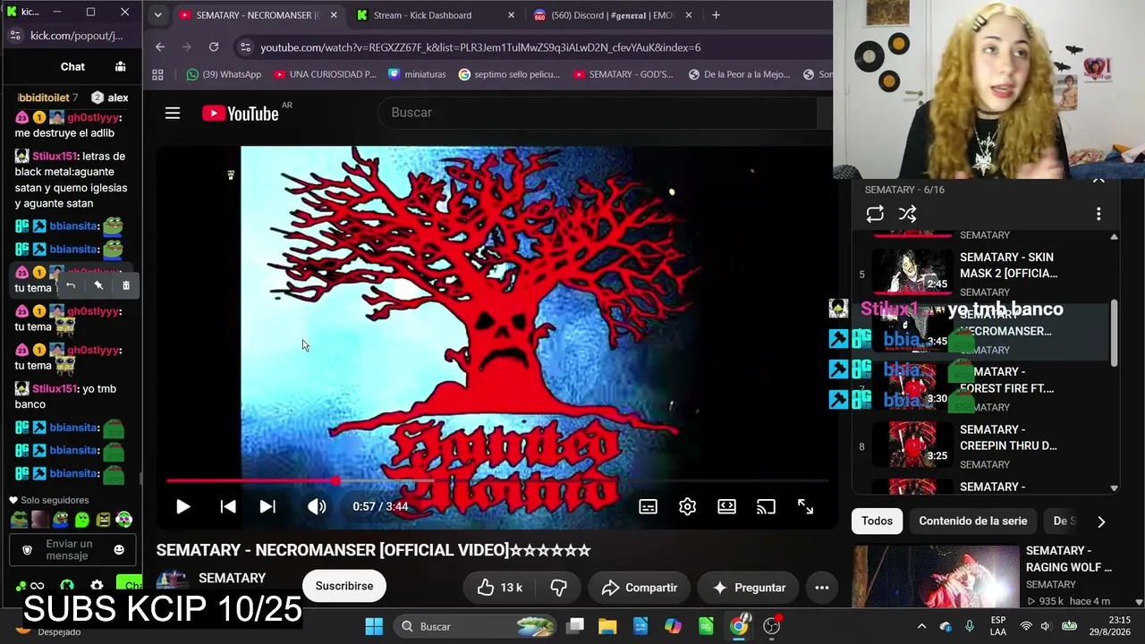Click the Enviar un mensaje chat input
The image size is (1145, 644).
click(x=73, y=549)
